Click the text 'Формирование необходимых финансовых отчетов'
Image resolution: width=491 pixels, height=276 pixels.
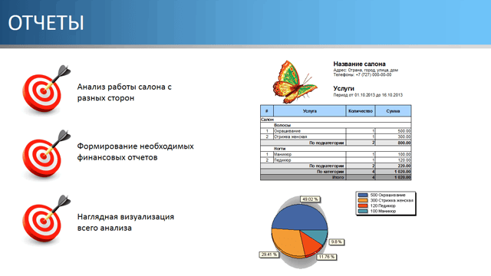(x=135, y=152)
